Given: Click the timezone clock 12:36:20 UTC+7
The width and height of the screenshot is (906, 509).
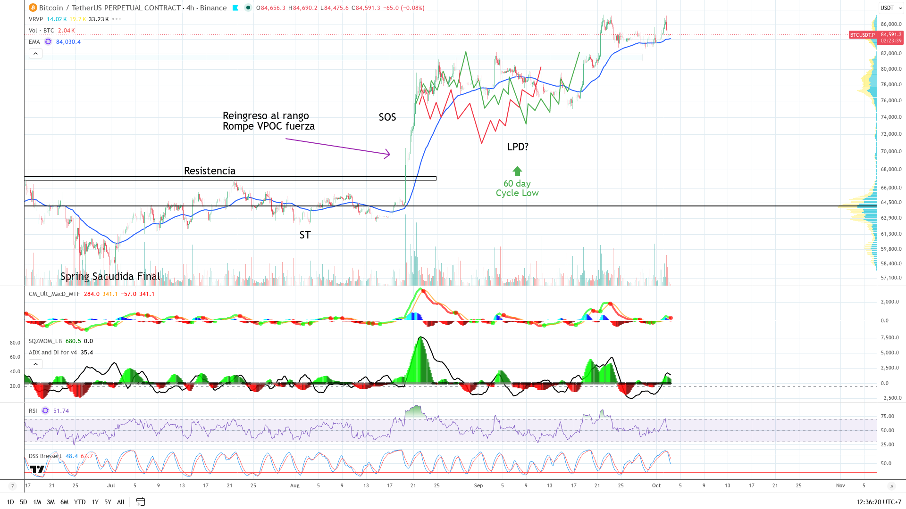Looking at the screenshot, I should [x=879, y=502].
